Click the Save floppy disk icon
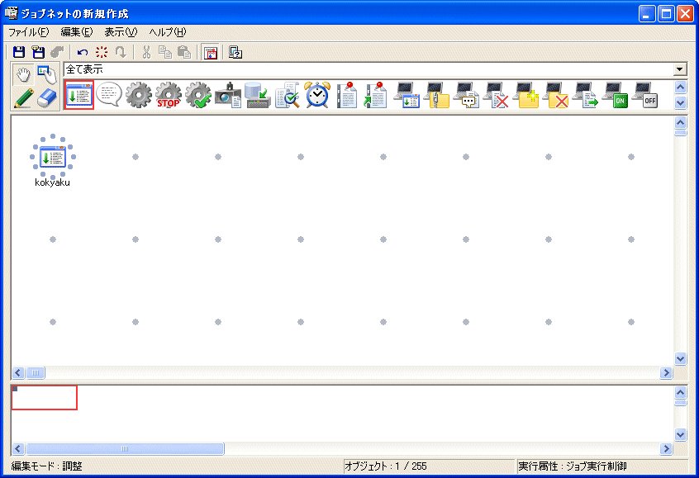Viewport: 699px width, 478px height. (x=19, y=52)
